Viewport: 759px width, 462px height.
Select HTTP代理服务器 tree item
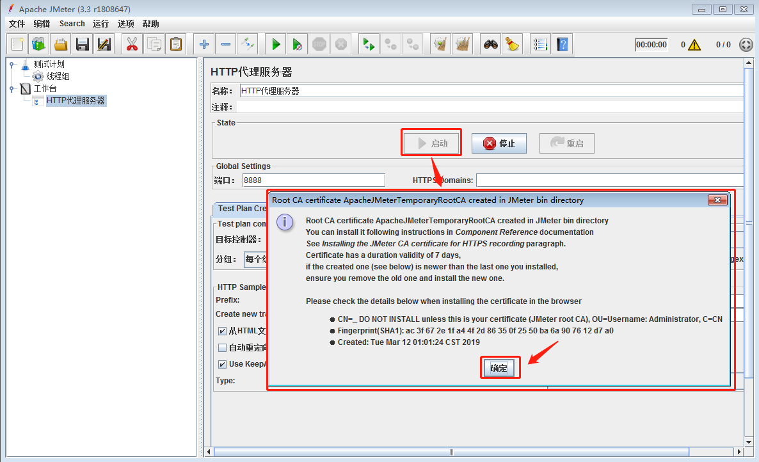76,100
